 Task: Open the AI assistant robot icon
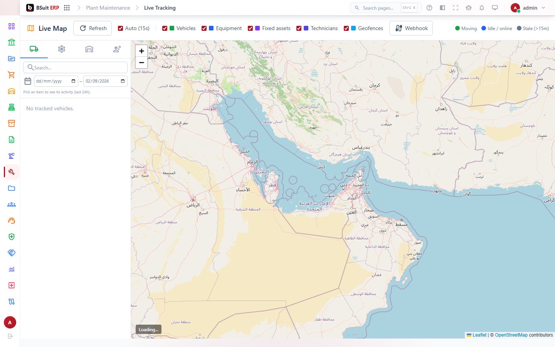(x=469, y=8)
